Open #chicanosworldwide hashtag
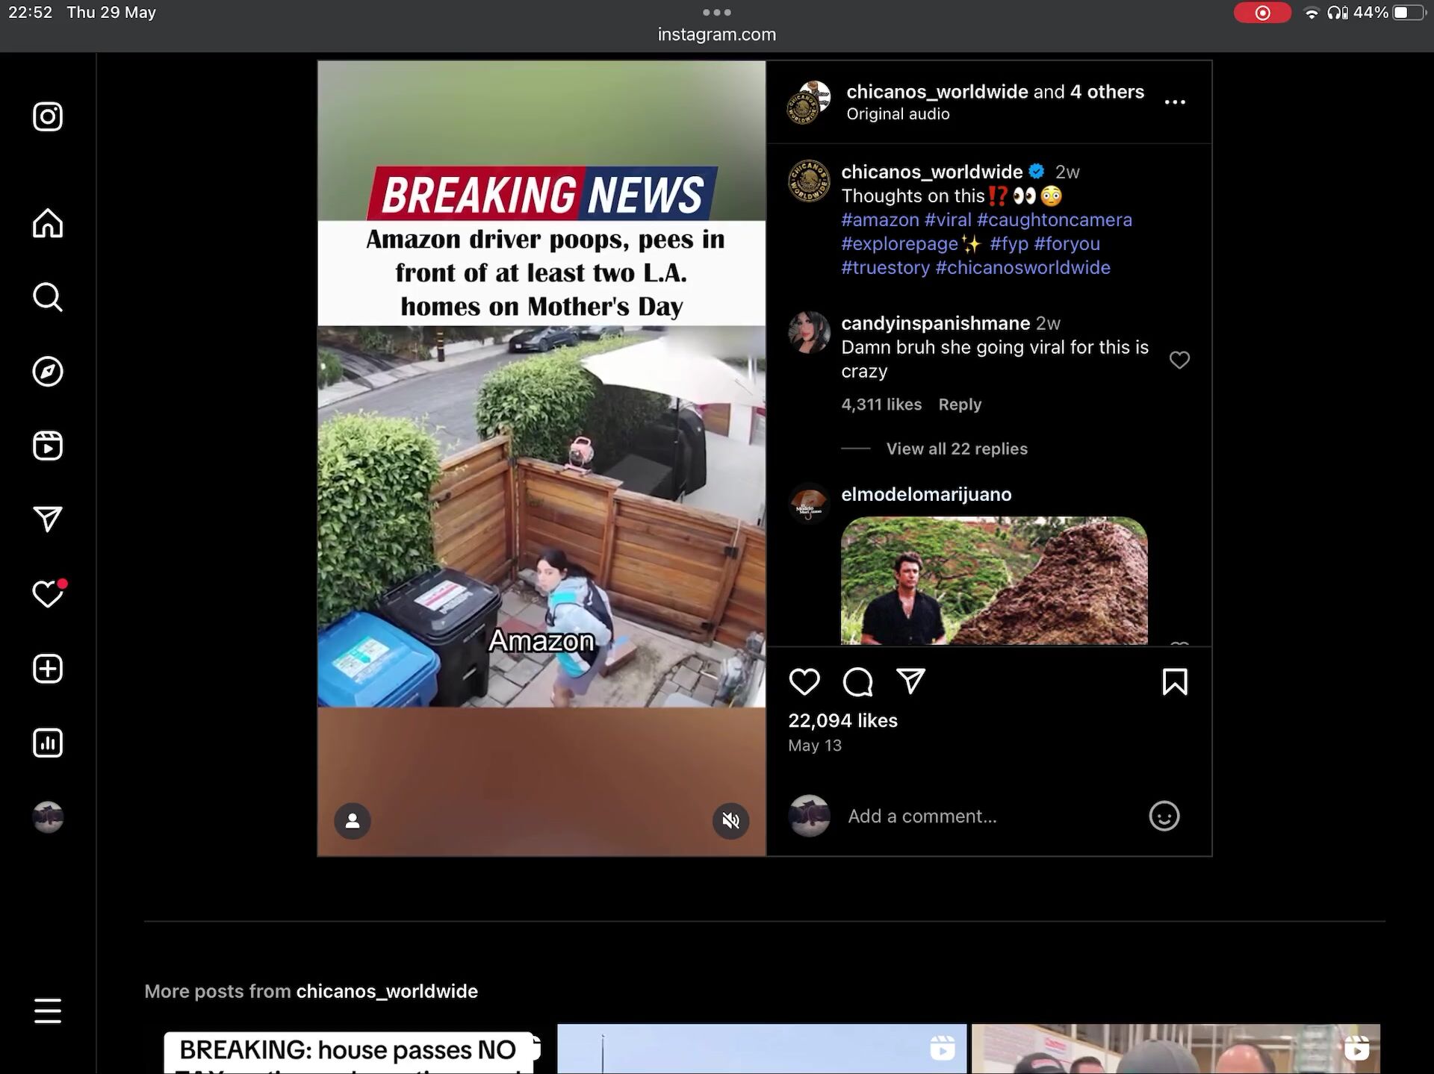1434x1074 pixels. 1023,268
